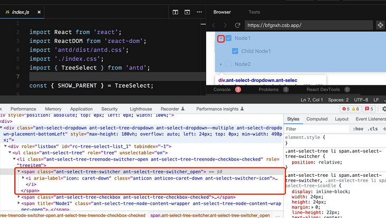This screenshot has height=218, width=386.
Task: Click the issues count flag badge
Action: point(369,109)
